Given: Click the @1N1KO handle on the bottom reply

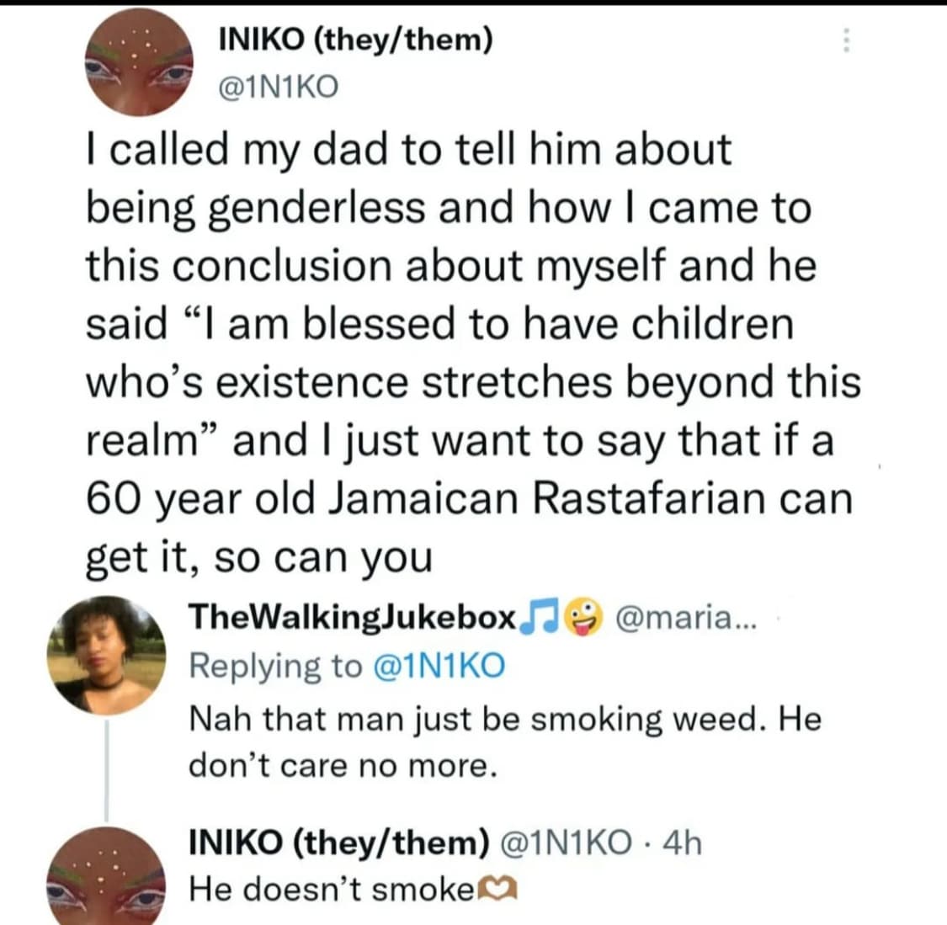Looking at the screenshot, I should tap(567, 842).
